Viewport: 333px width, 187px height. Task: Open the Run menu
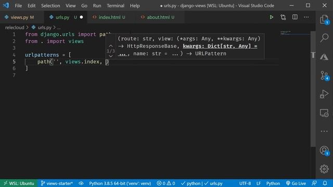pyautogui.click(x=97, y=6)
